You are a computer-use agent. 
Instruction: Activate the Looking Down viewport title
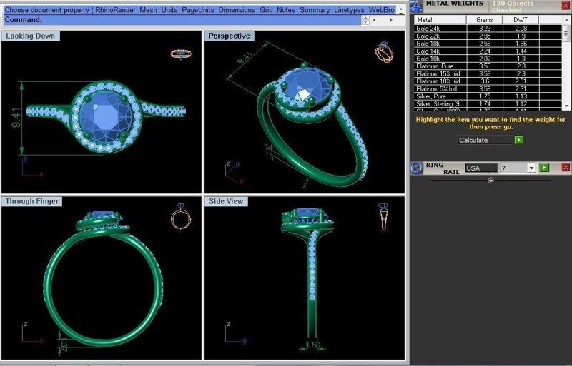point(30,36)
